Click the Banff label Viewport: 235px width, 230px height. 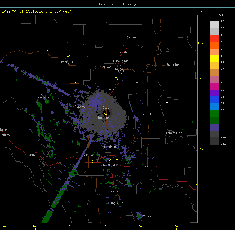34,155
